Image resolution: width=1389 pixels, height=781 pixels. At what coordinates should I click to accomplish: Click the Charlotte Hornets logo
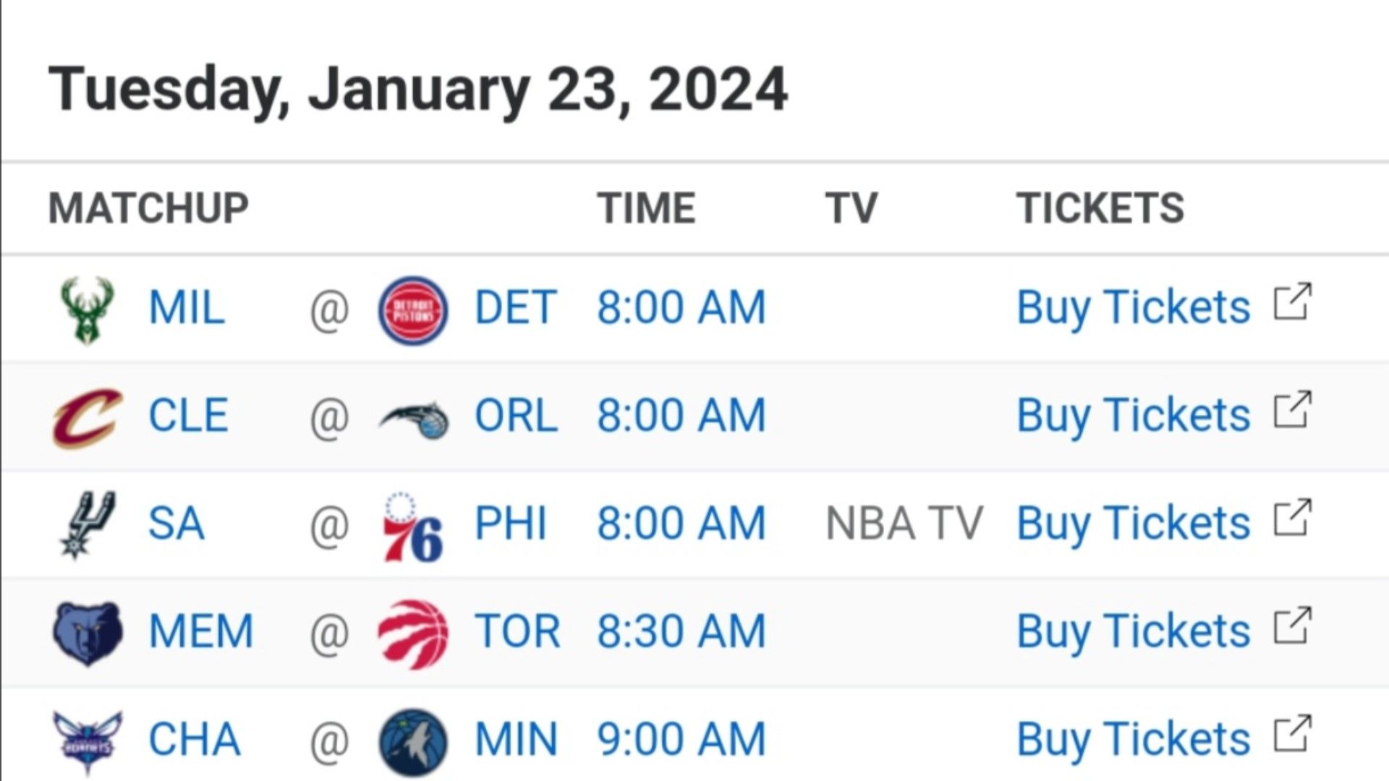coord(88,741)
